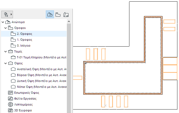Click the floor icon beside 2. Όροφος
179x113 pixels.
[x=13, y=34]
